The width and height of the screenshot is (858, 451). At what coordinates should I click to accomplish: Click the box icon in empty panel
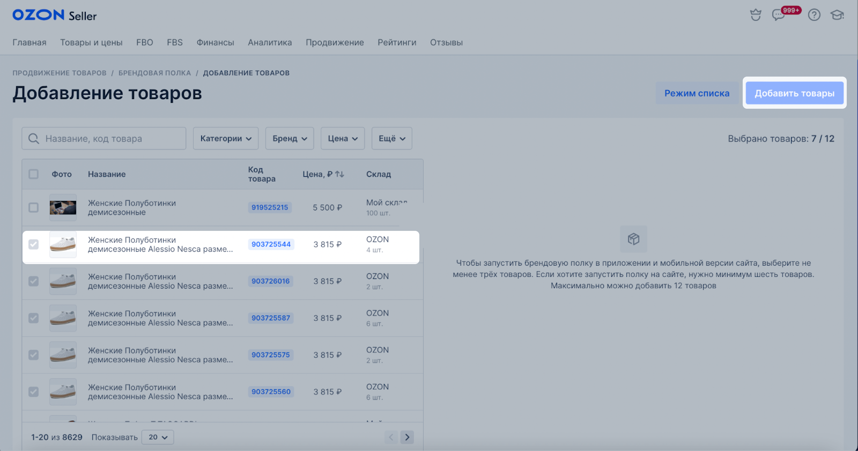(x=634, y=239)
